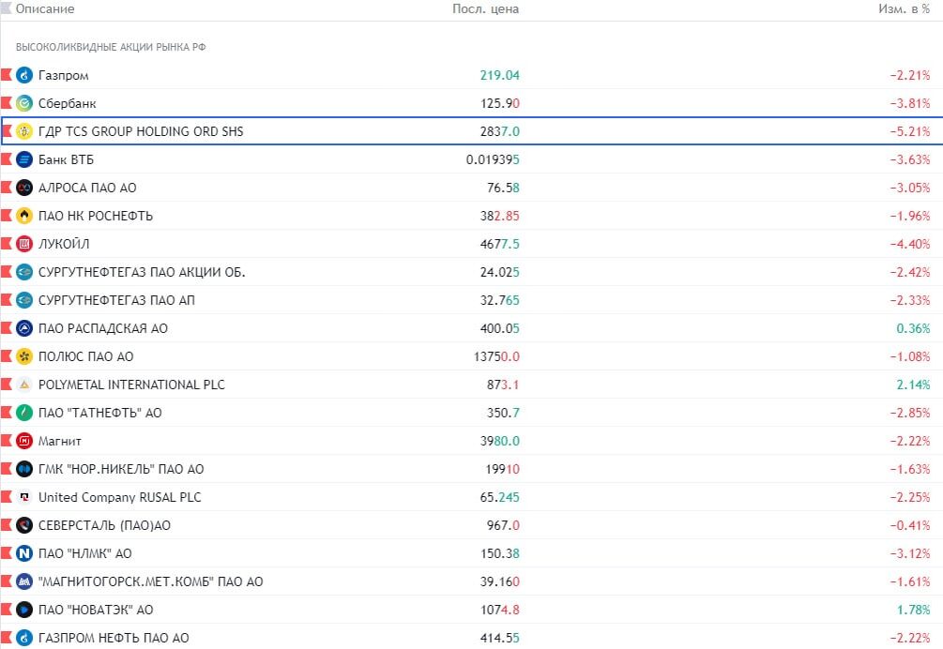The image size is (943, 649).
Task: Select the Сбербанк ticker name
Action: coord(68,103)
